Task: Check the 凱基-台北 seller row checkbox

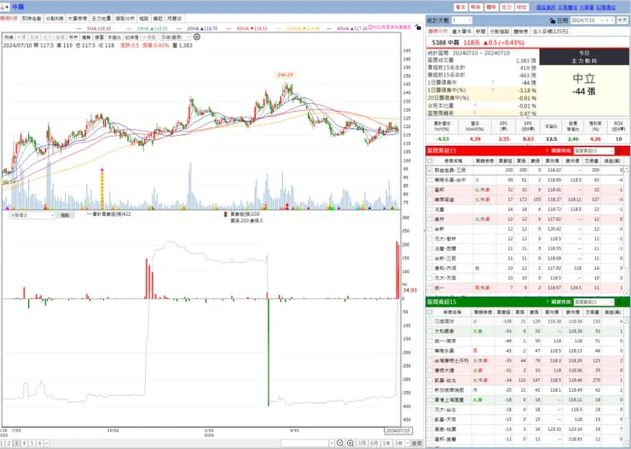Action: pyautogui.click(x=430, y=380)
